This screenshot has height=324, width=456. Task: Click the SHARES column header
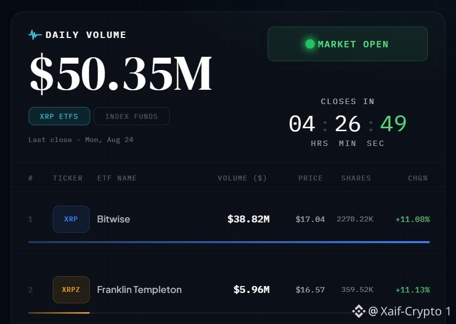coord(356,178)
